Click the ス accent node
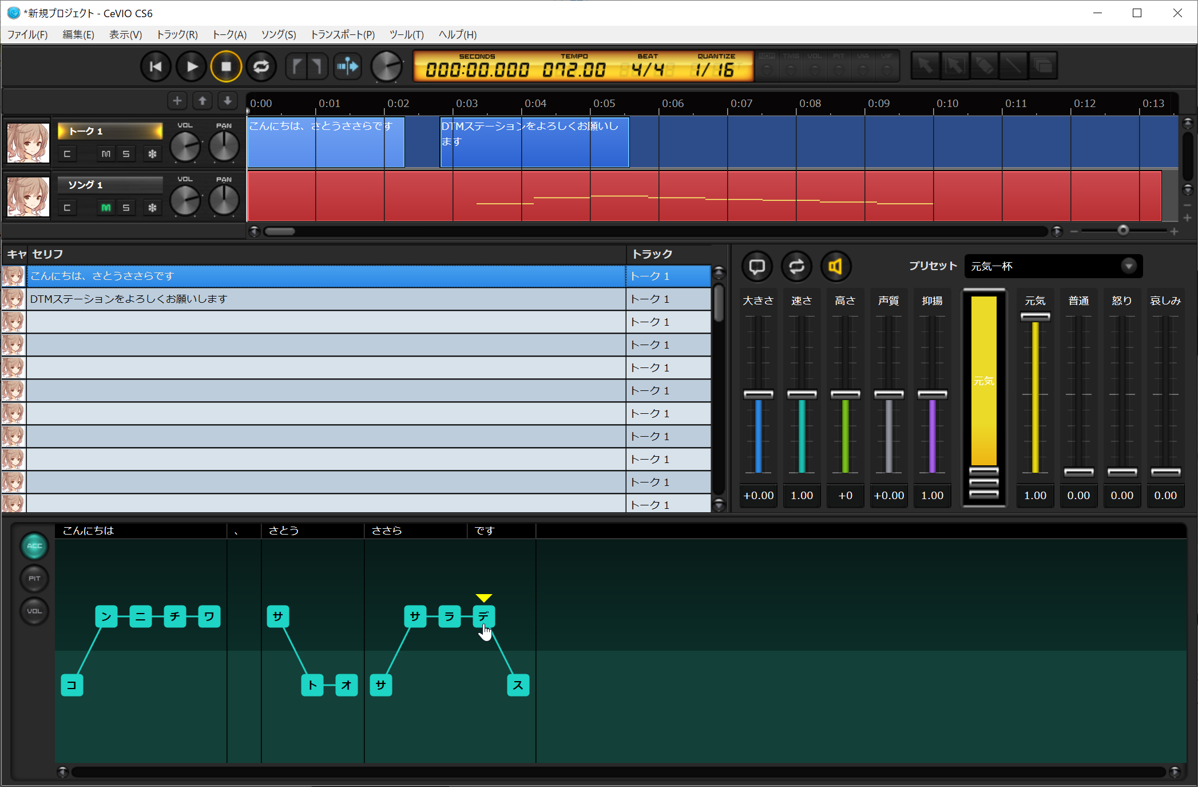 [518, 685]
